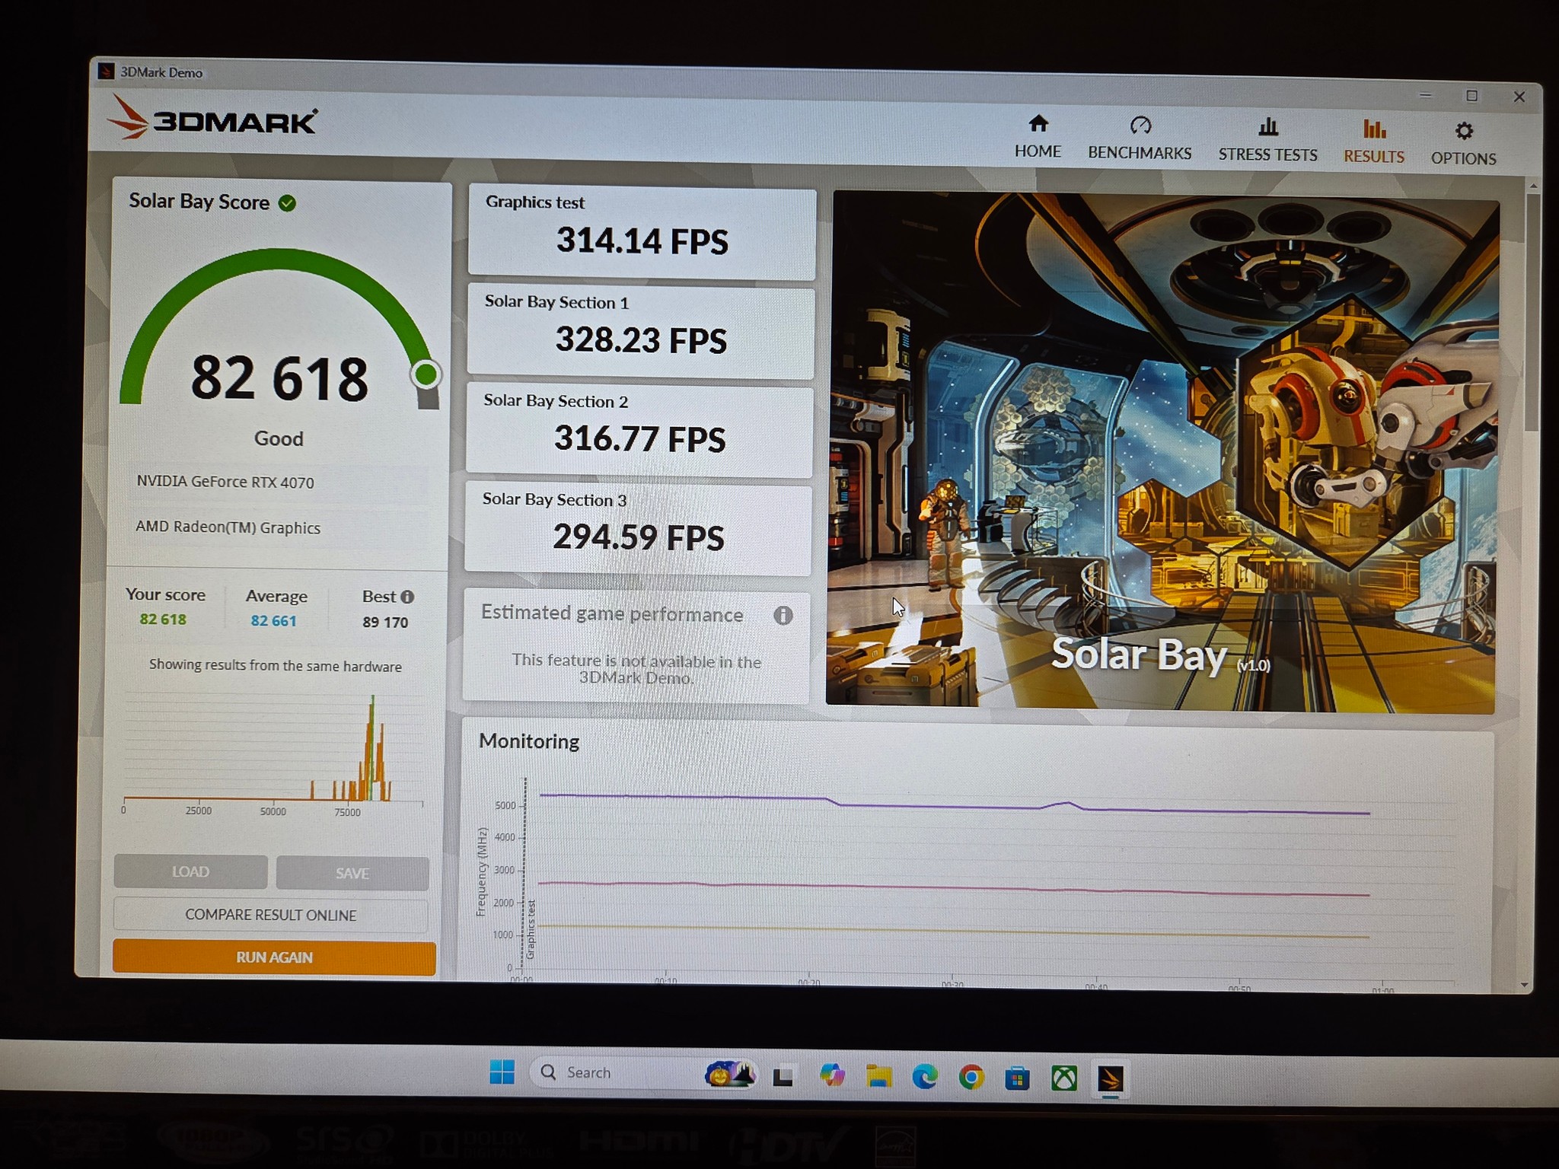Click COMPARE RESULT ONLINE
1559x1169 pixels.
pyautogui.click(x=271, y=915)
